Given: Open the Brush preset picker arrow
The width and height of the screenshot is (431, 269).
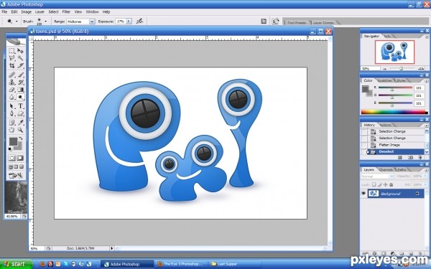Looking at the screenshot, I should click(x=46, y=22).
